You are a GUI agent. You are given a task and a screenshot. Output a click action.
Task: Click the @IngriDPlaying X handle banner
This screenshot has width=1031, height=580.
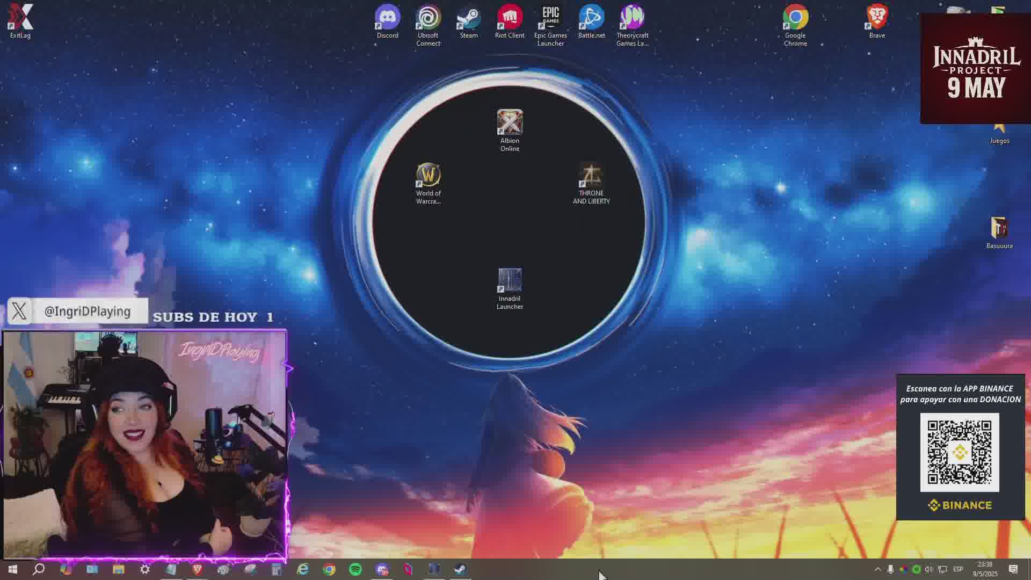pyautogui.click(x=78, y=311)
